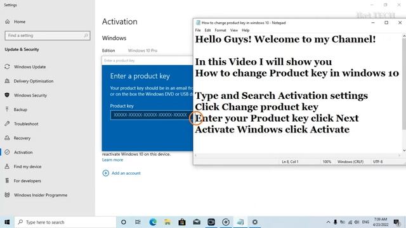Click the Recovery icon in sidebar
406x228 pixels.
pos(7,138)
